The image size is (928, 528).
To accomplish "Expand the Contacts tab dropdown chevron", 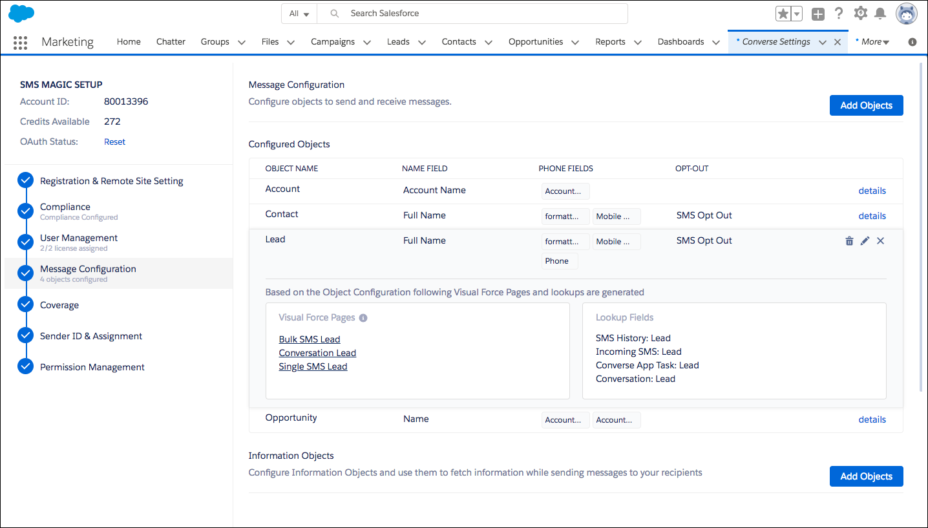I will [489, 43].
